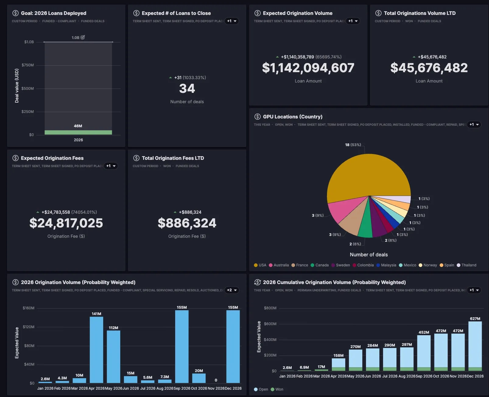This screenshot has height=397, width=489.
Task: Click dollar icon beside GPU Locations (Country)
Action: point(258,117)
